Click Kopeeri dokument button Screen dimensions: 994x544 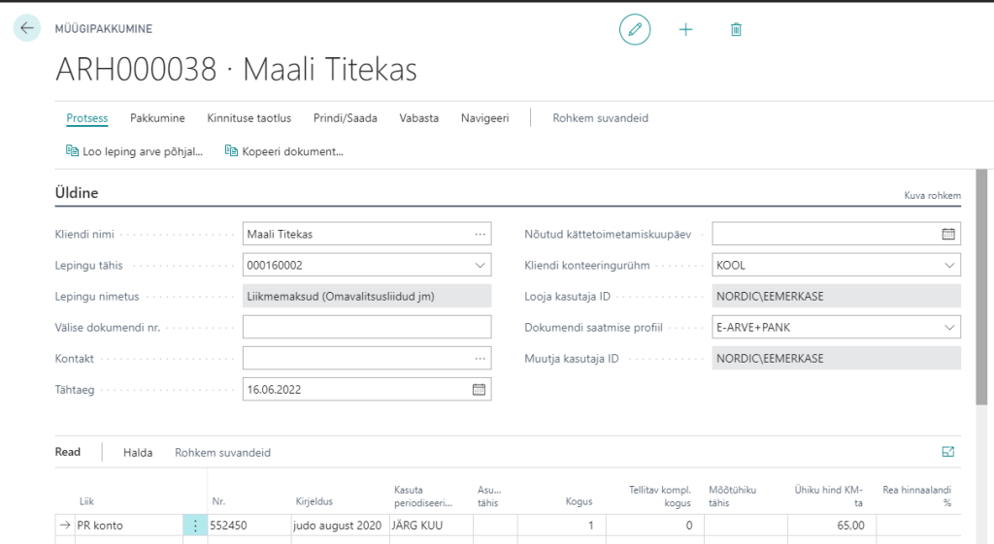(284, 151)
